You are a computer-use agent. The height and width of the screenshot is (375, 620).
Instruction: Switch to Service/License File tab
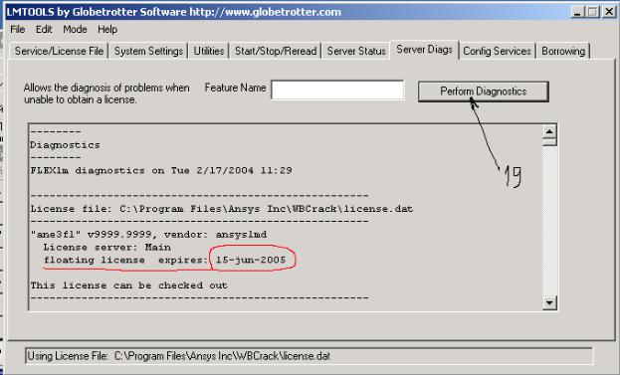pos(59,51)
